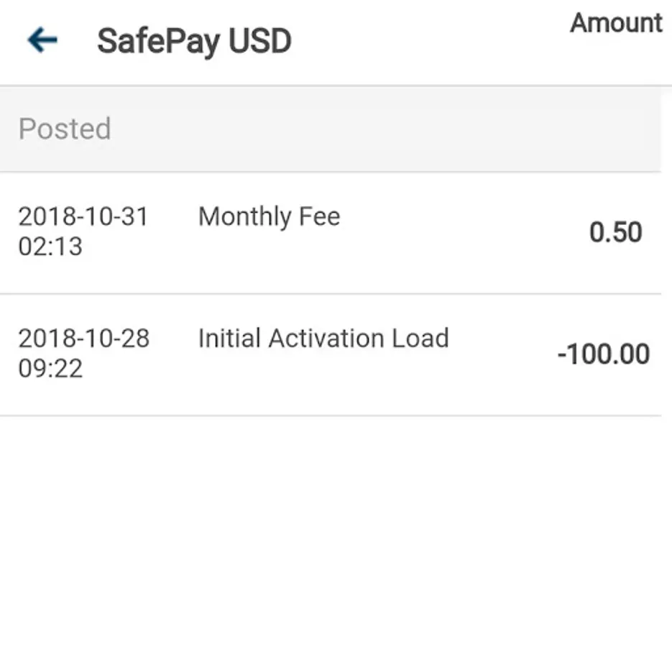Screen dimensions: 672x647
Task: Click the 09:22 transaction time
Action: pos(50,368)
